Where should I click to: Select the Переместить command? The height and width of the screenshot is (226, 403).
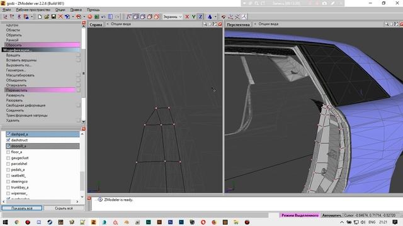pos(40,90)
